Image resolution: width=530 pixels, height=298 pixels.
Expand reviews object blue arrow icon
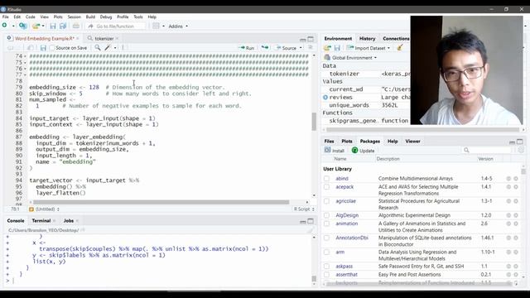[x=325, y=98]
